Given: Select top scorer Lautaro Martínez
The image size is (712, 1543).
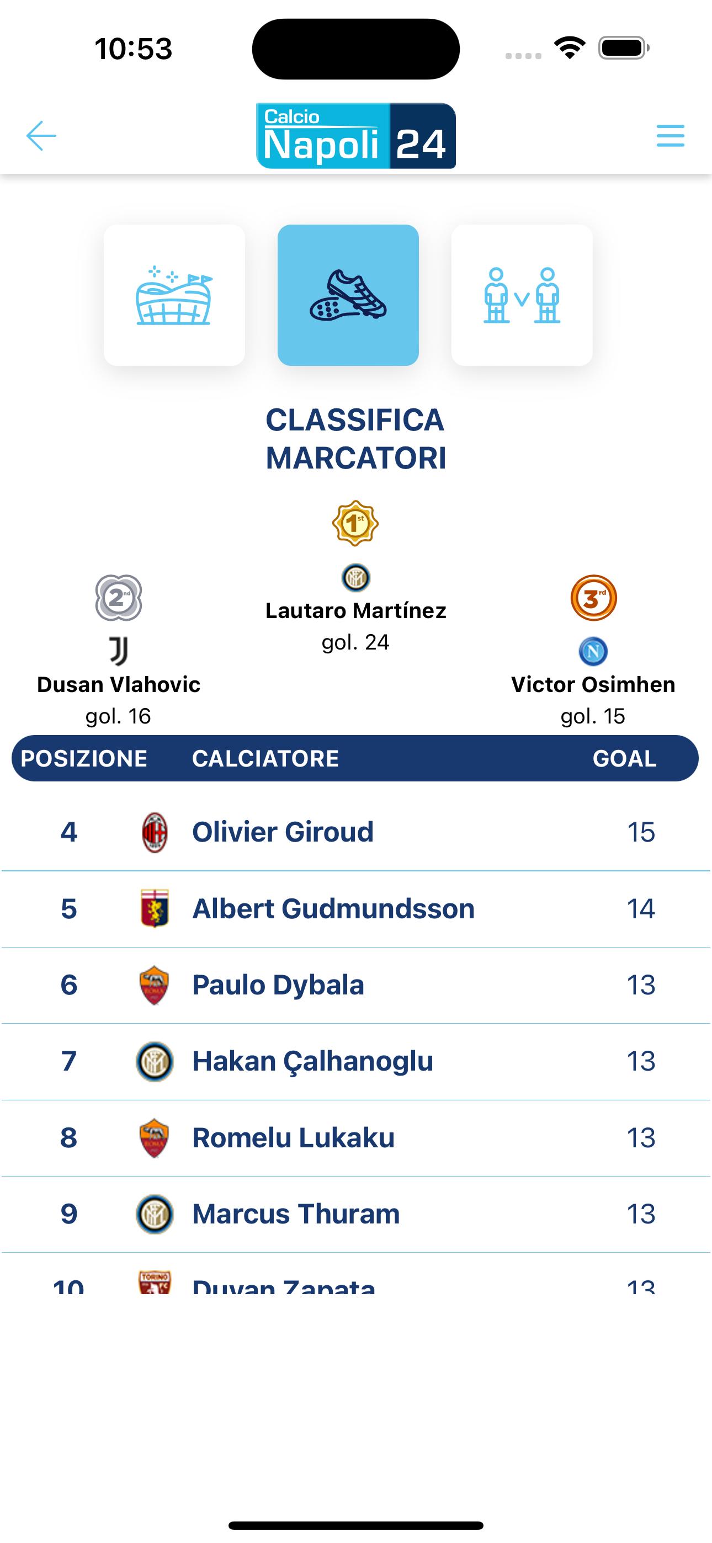Looking at the screenshot, I should coord(356,611).
